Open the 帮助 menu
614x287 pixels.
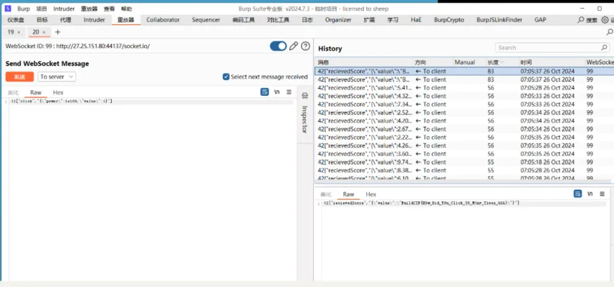click(x=126, y=9)
